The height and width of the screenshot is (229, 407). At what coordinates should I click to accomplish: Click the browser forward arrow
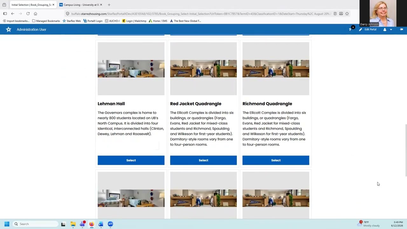[x=20, y=14]
